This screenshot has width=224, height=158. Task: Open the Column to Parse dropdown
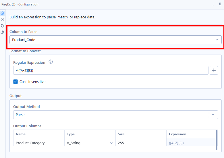pos(115,40)
